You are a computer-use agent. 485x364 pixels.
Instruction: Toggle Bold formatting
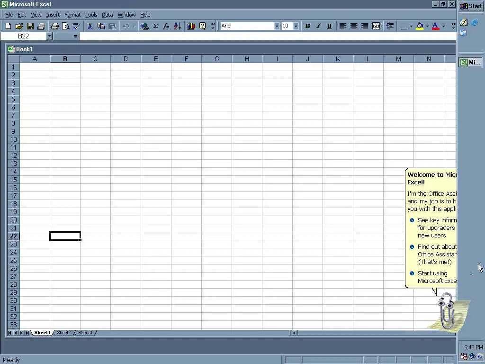pos(307,26)
